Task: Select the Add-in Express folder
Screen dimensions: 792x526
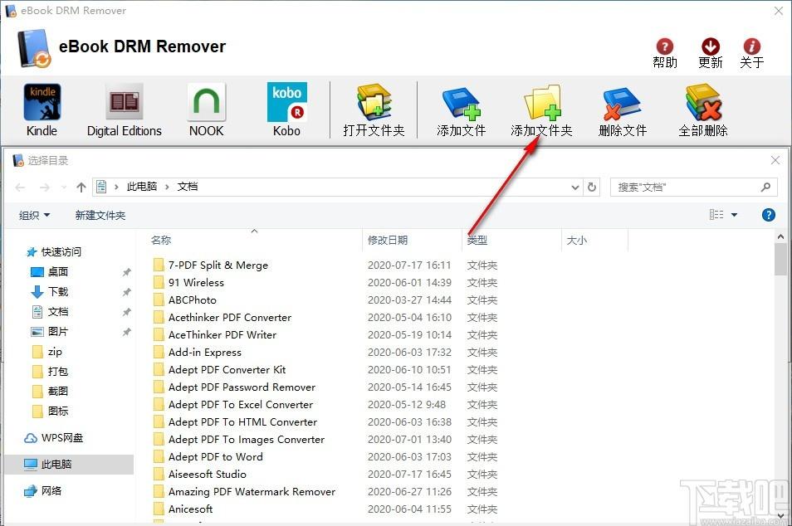Action: click(197, 353)
